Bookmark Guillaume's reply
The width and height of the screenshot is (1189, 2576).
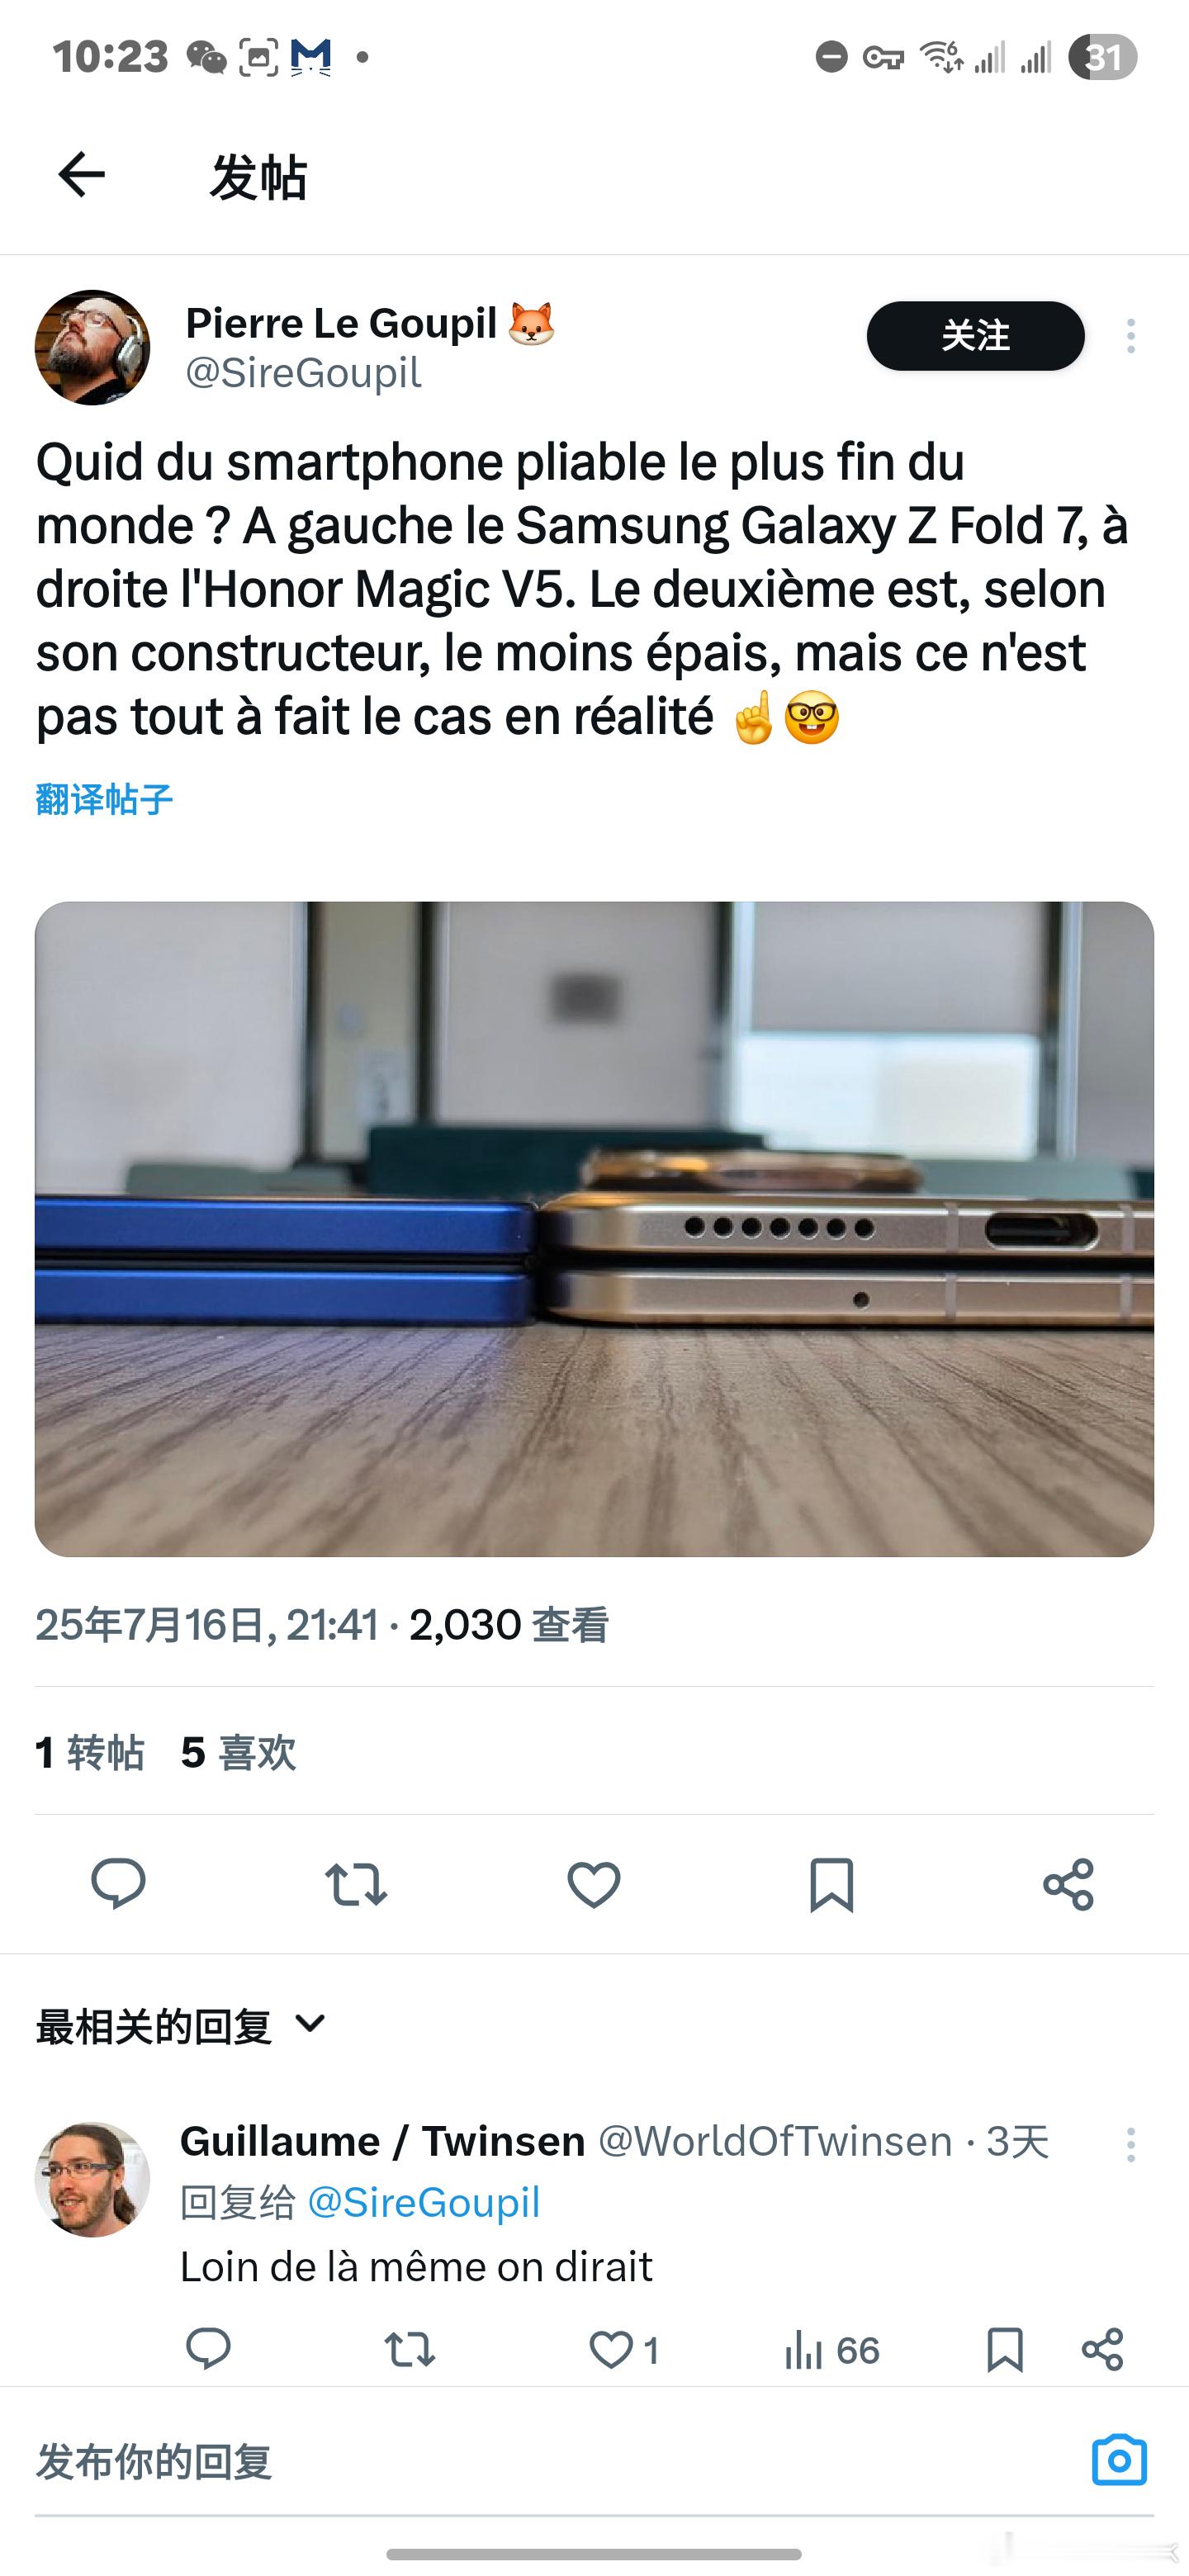pyautogui.click(x=1004, y=2350)
